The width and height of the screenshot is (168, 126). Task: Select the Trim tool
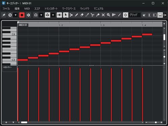(x=87, y=15)
